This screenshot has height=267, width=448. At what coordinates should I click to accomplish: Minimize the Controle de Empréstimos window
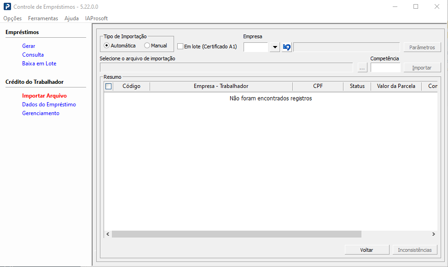point(395,6)
